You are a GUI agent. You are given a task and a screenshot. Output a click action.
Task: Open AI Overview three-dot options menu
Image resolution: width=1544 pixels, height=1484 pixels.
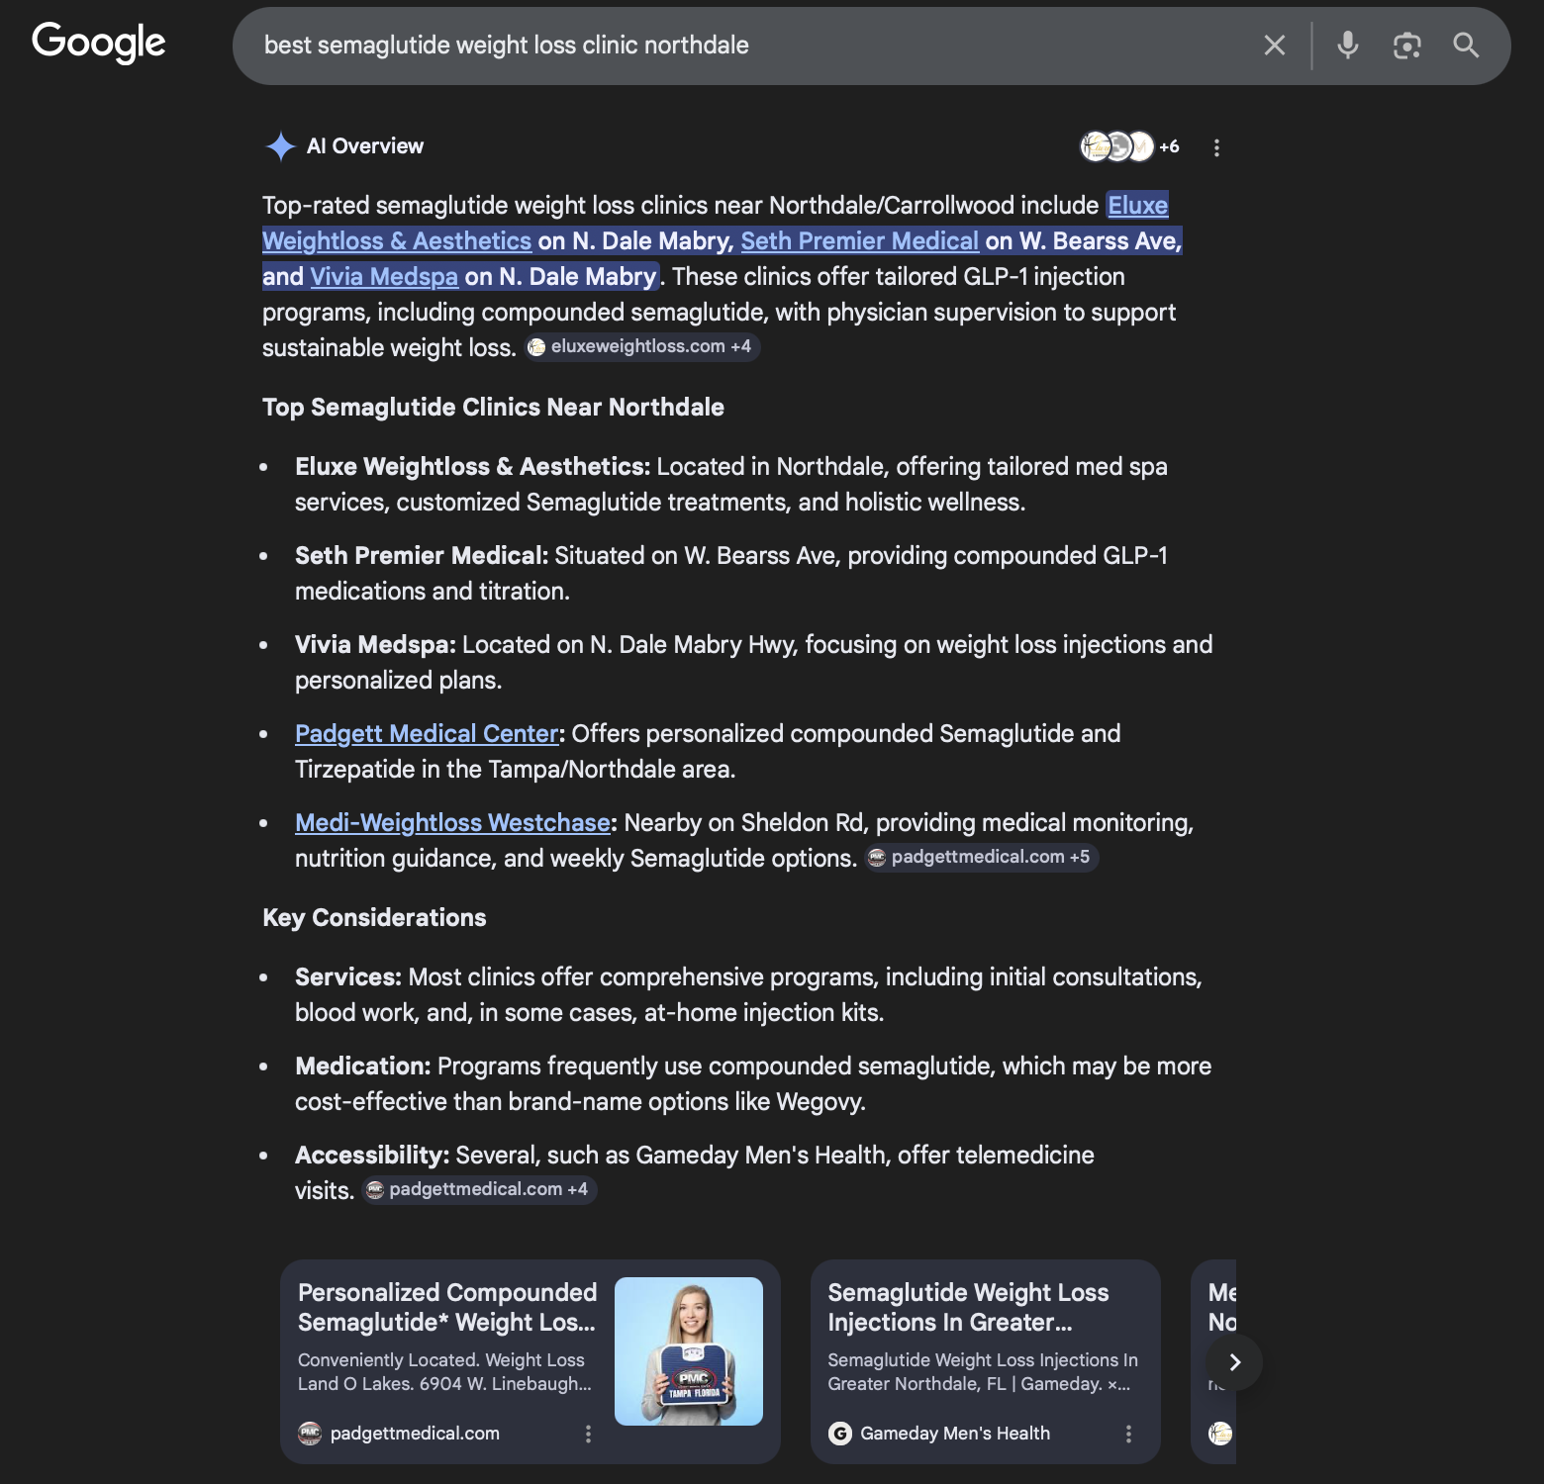pyautogui.click(x=1216, y=147)
